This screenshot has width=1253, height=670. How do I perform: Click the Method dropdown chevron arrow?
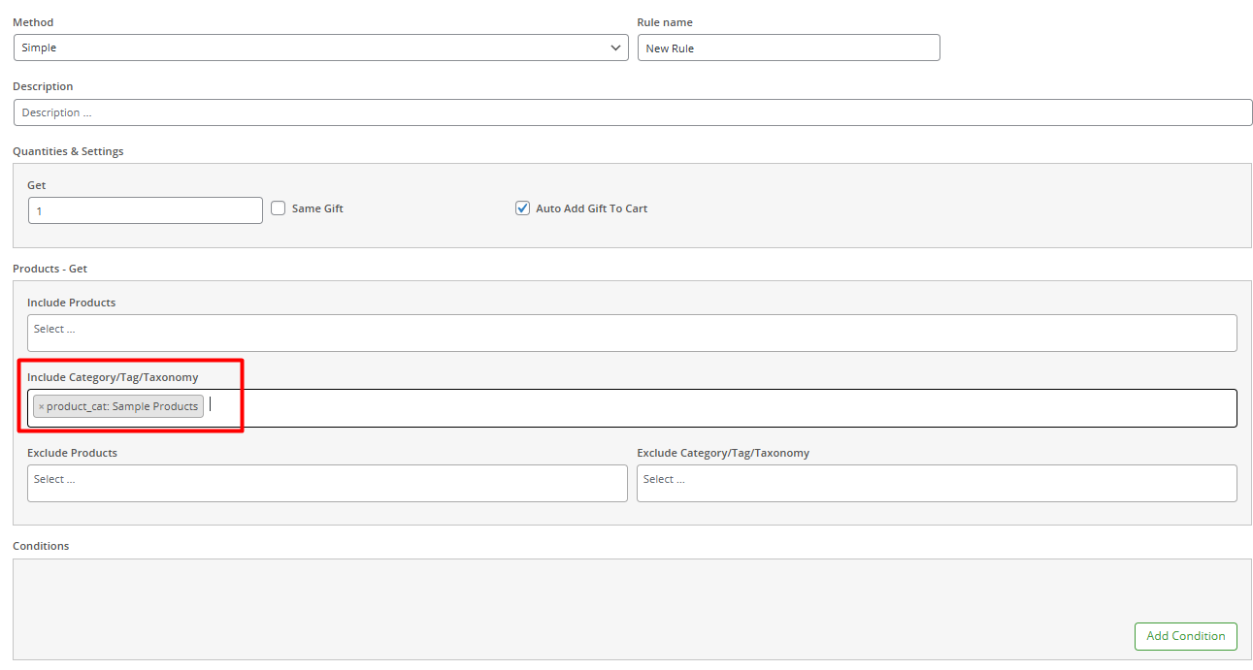[x=616, y=48]
